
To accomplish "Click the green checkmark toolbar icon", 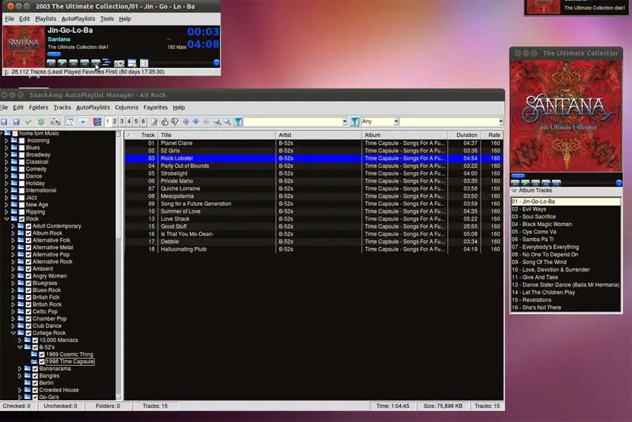I will [x=28, y=121].
